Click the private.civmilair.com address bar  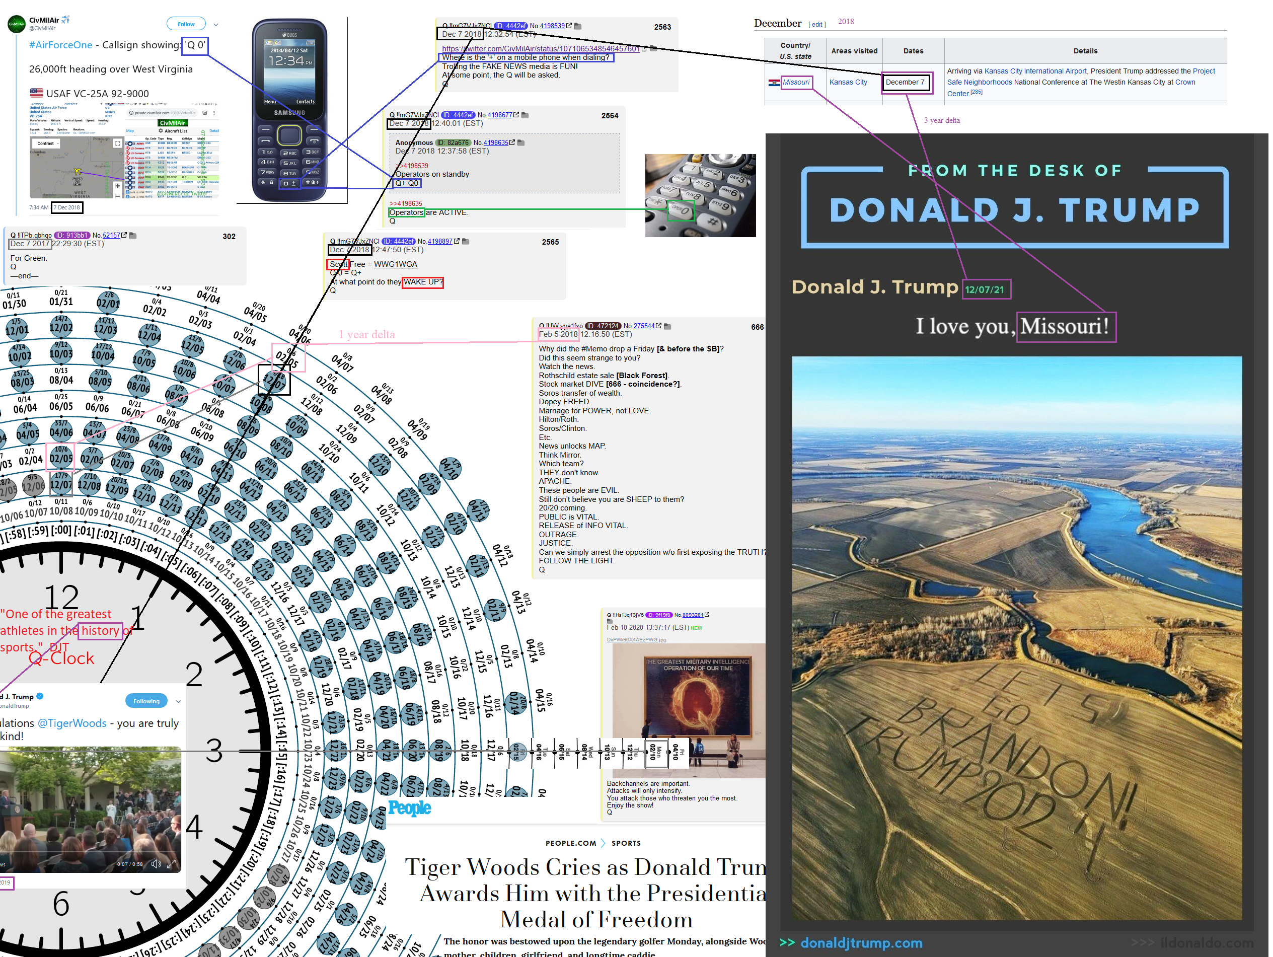tap(163, 113)
